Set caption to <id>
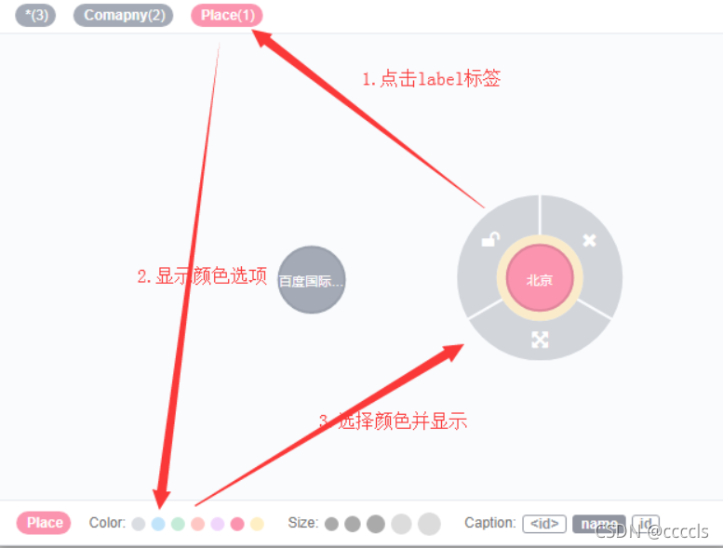The width and height of the screenshot is (723, 548). coord(544,524)
